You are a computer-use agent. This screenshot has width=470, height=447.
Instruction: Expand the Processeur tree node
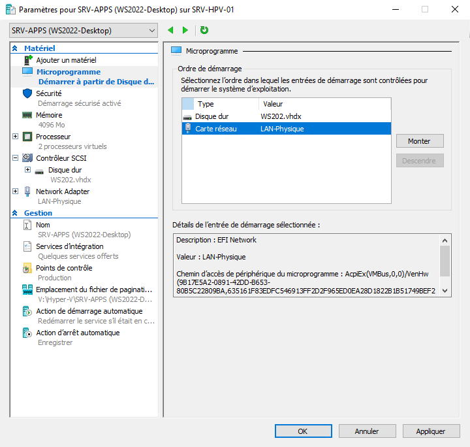pos(15,137)
